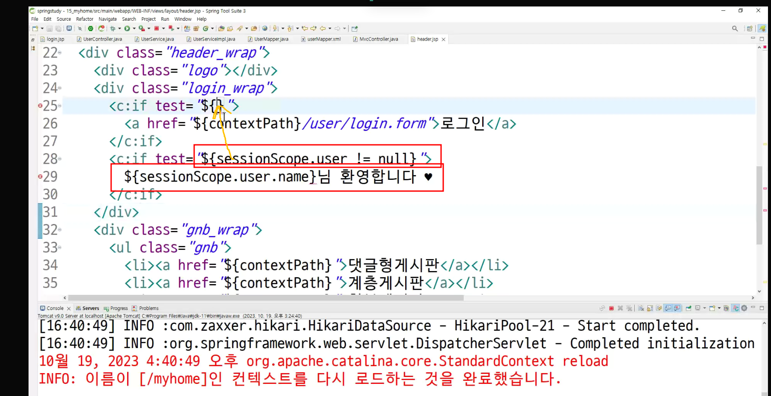Click the Save All icon
The width and height of the screenshot is (771, 396).
[58, 29]
